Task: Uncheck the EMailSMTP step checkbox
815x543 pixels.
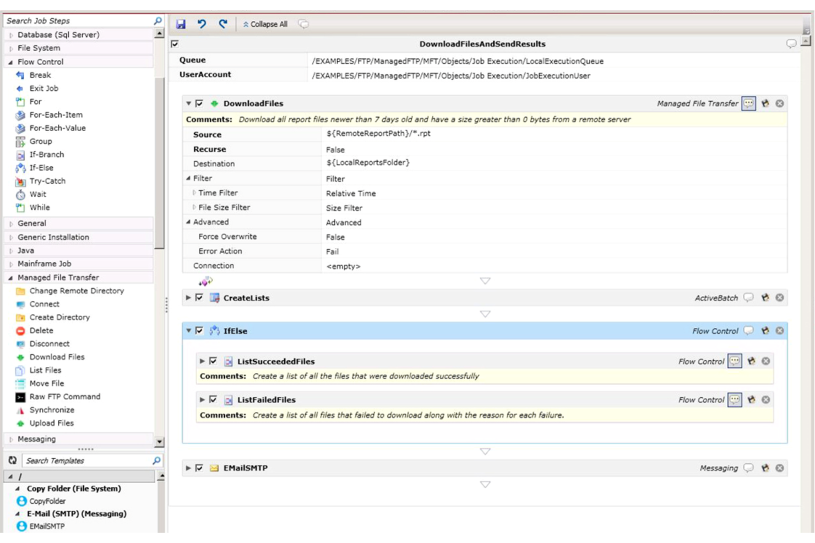Action: [199, 468]
